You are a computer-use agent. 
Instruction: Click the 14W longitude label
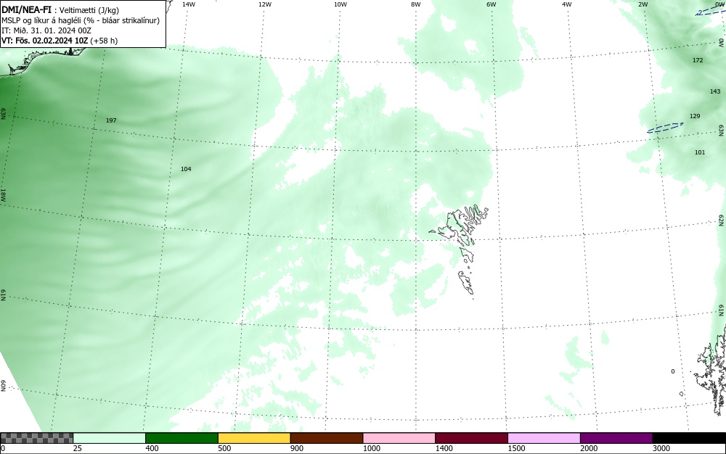click(x=189, y=4)
